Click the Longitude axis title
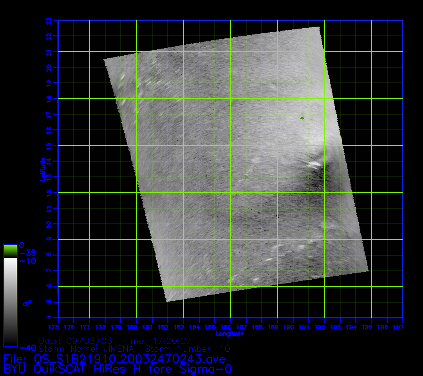This screenshot has width=423, height=376. click(x=230, y=334)
